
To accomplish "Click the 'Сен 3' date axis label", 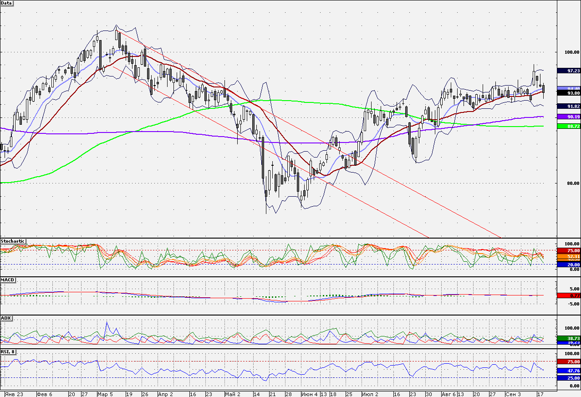I will tap(513, 394).
